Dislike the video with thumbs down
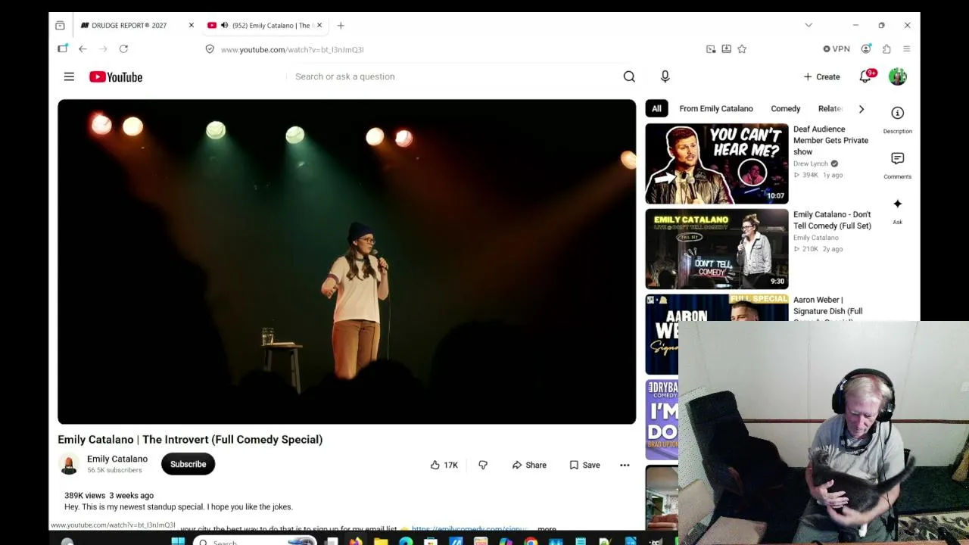Screen dimensions: 969x545 click(483, 465)
